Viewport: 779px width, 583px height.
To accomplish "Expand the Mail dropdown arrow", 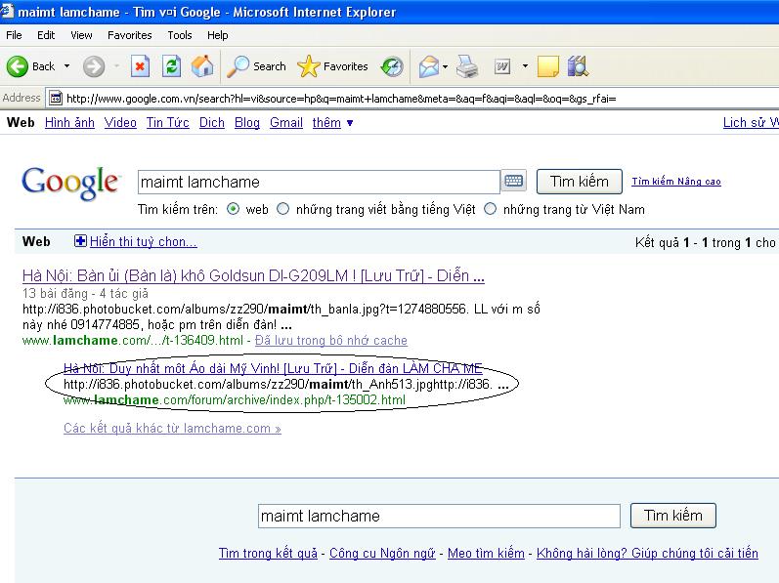I will coord(445,66).
